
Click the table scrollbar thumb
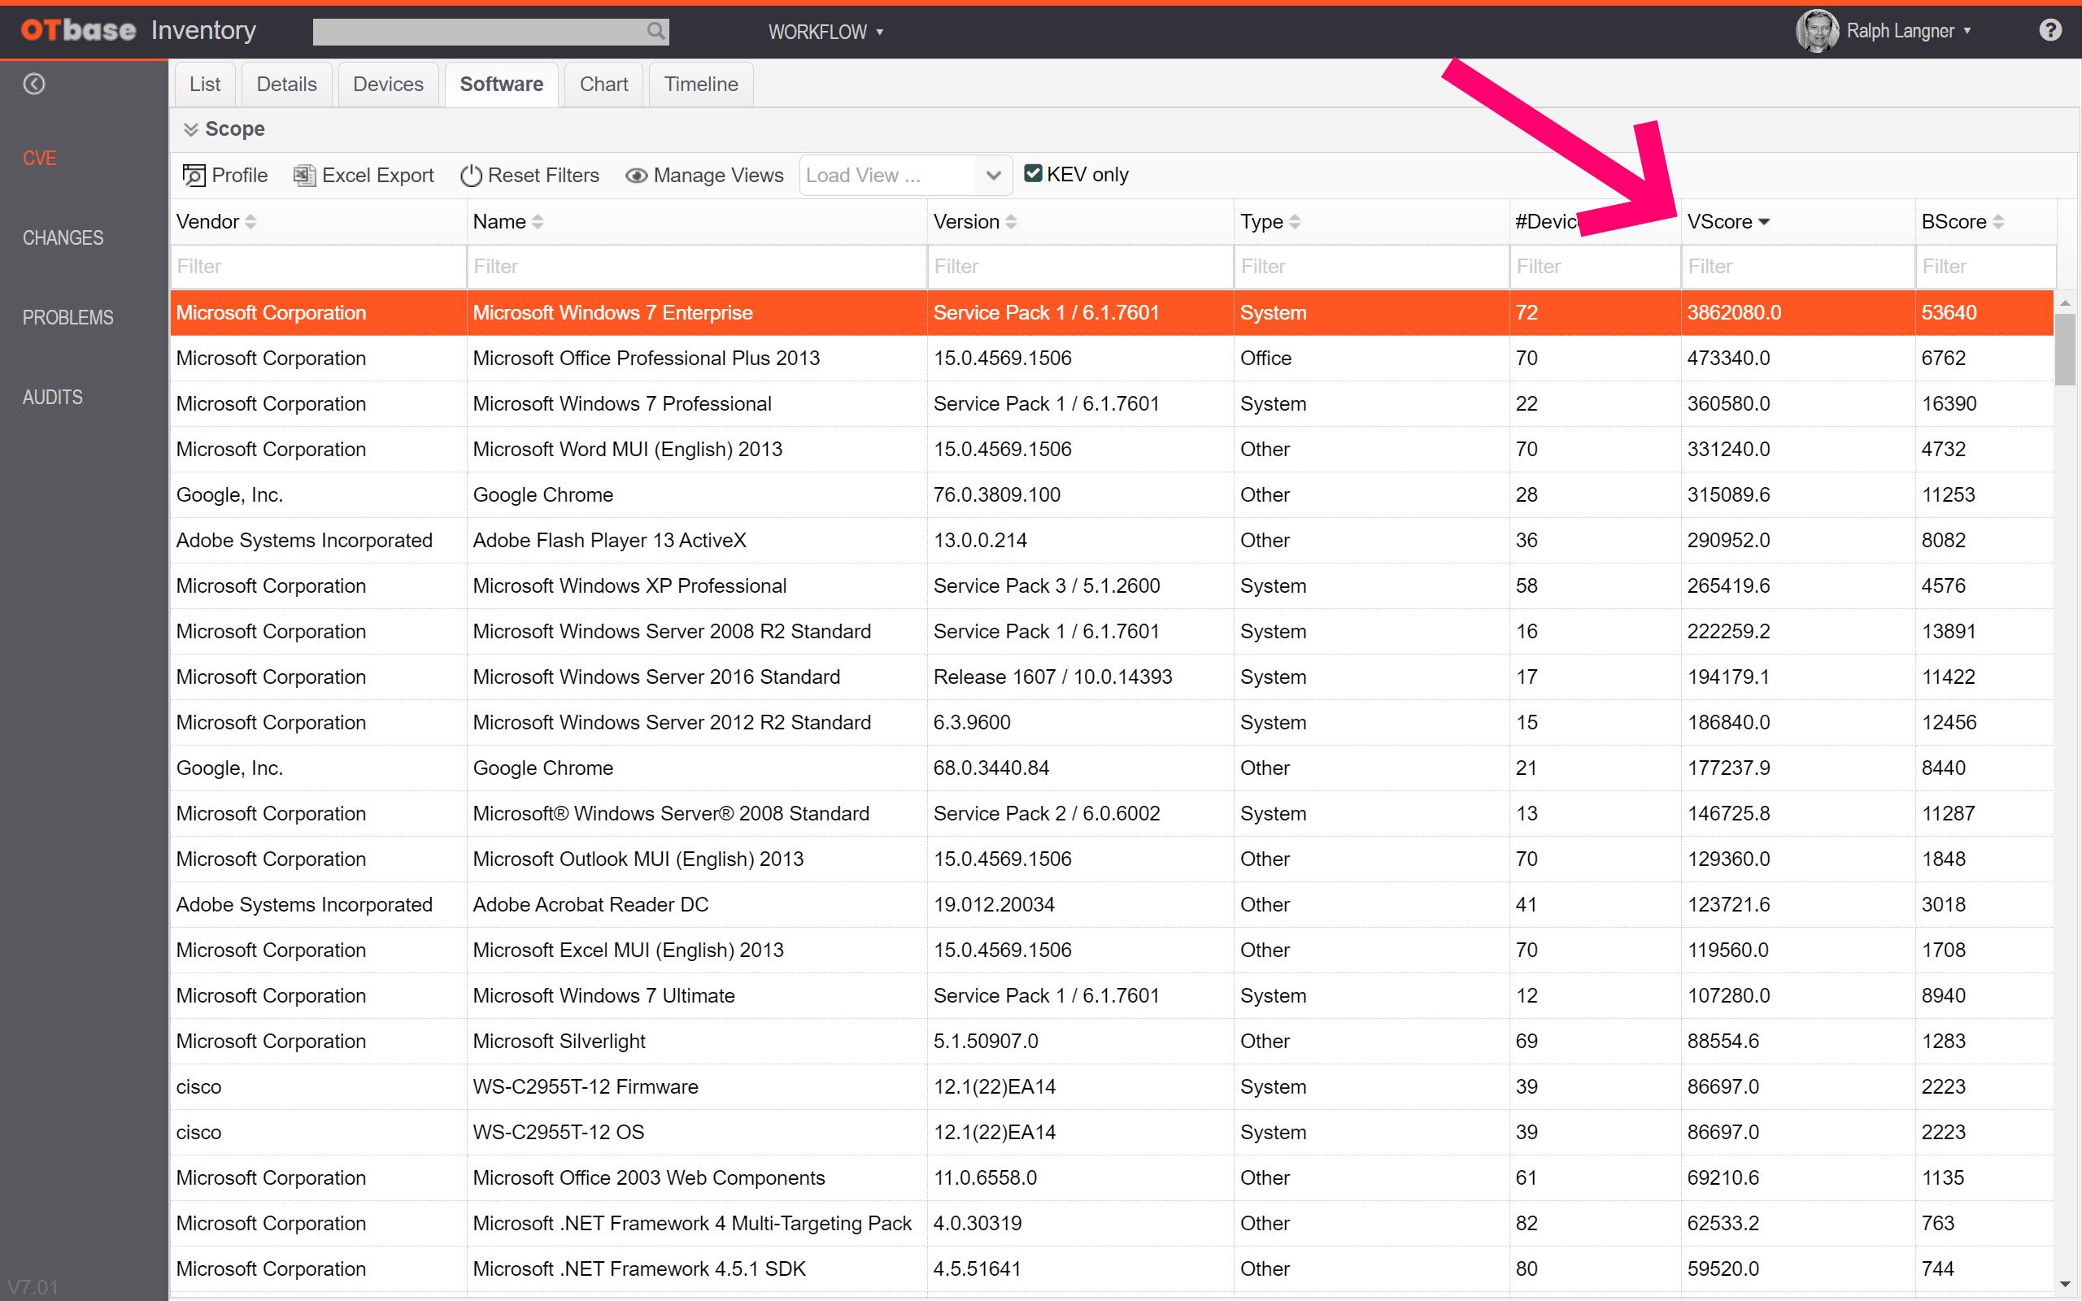click(x=2066, y=350)
